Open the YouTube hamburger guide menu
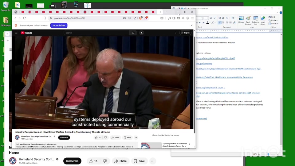Screen dimensions: 295x166 pyautogui.click(x=16, y=33)
